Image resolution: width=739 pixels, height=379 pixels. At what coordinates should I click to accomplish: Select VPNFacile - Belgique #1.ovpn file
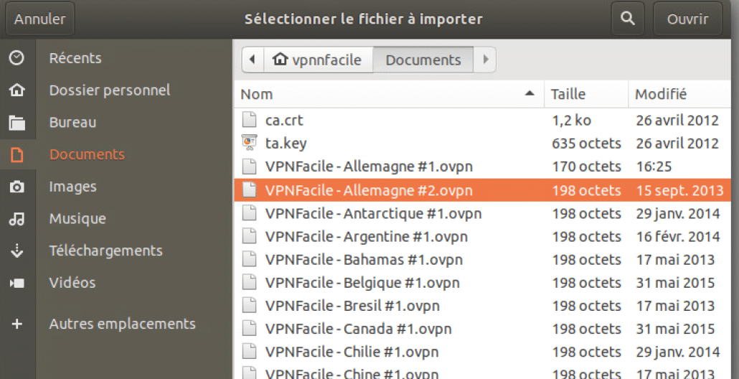tap(482, 283)
